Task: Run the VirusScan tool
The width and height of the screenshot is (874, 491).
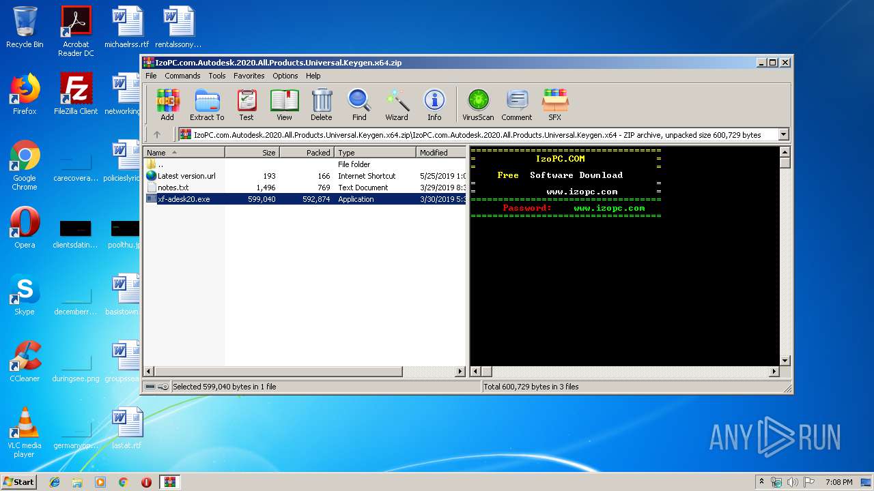Action: pos(478,105)
